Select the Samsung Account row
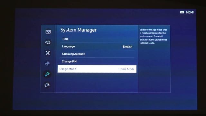The height and width of the screenshot is (116, 206). click(x=97, y=54)
